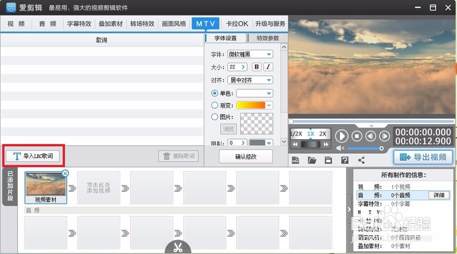Set playback speed to 2X

[x=323, y=134]
